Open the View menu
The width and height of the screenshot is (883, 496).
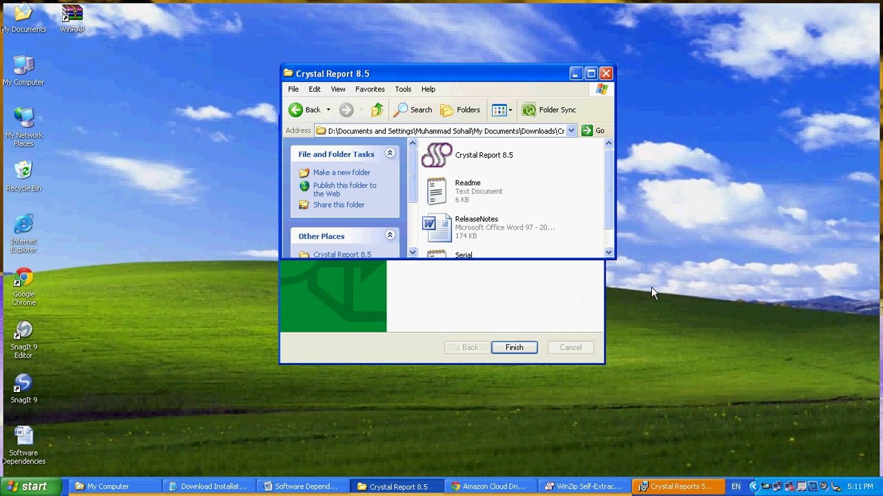click(x=338, y=89)
